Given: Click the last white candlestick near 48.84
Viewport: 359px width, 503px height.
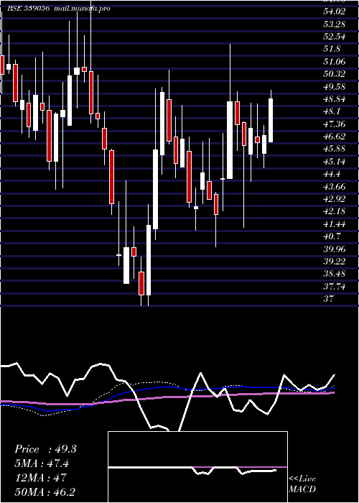Looking at the screenshot, I should (271, 120).
